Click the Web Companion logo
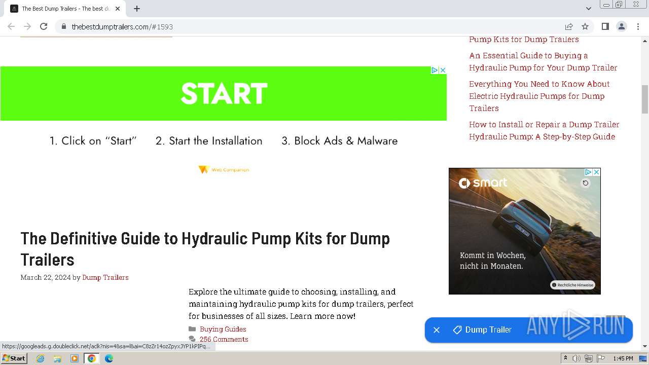649x365 pixels. [224, 170]
